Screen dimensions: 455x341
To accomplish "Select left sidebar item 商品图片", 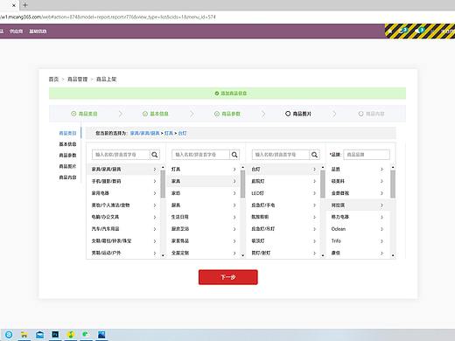I will click(67, 166).
